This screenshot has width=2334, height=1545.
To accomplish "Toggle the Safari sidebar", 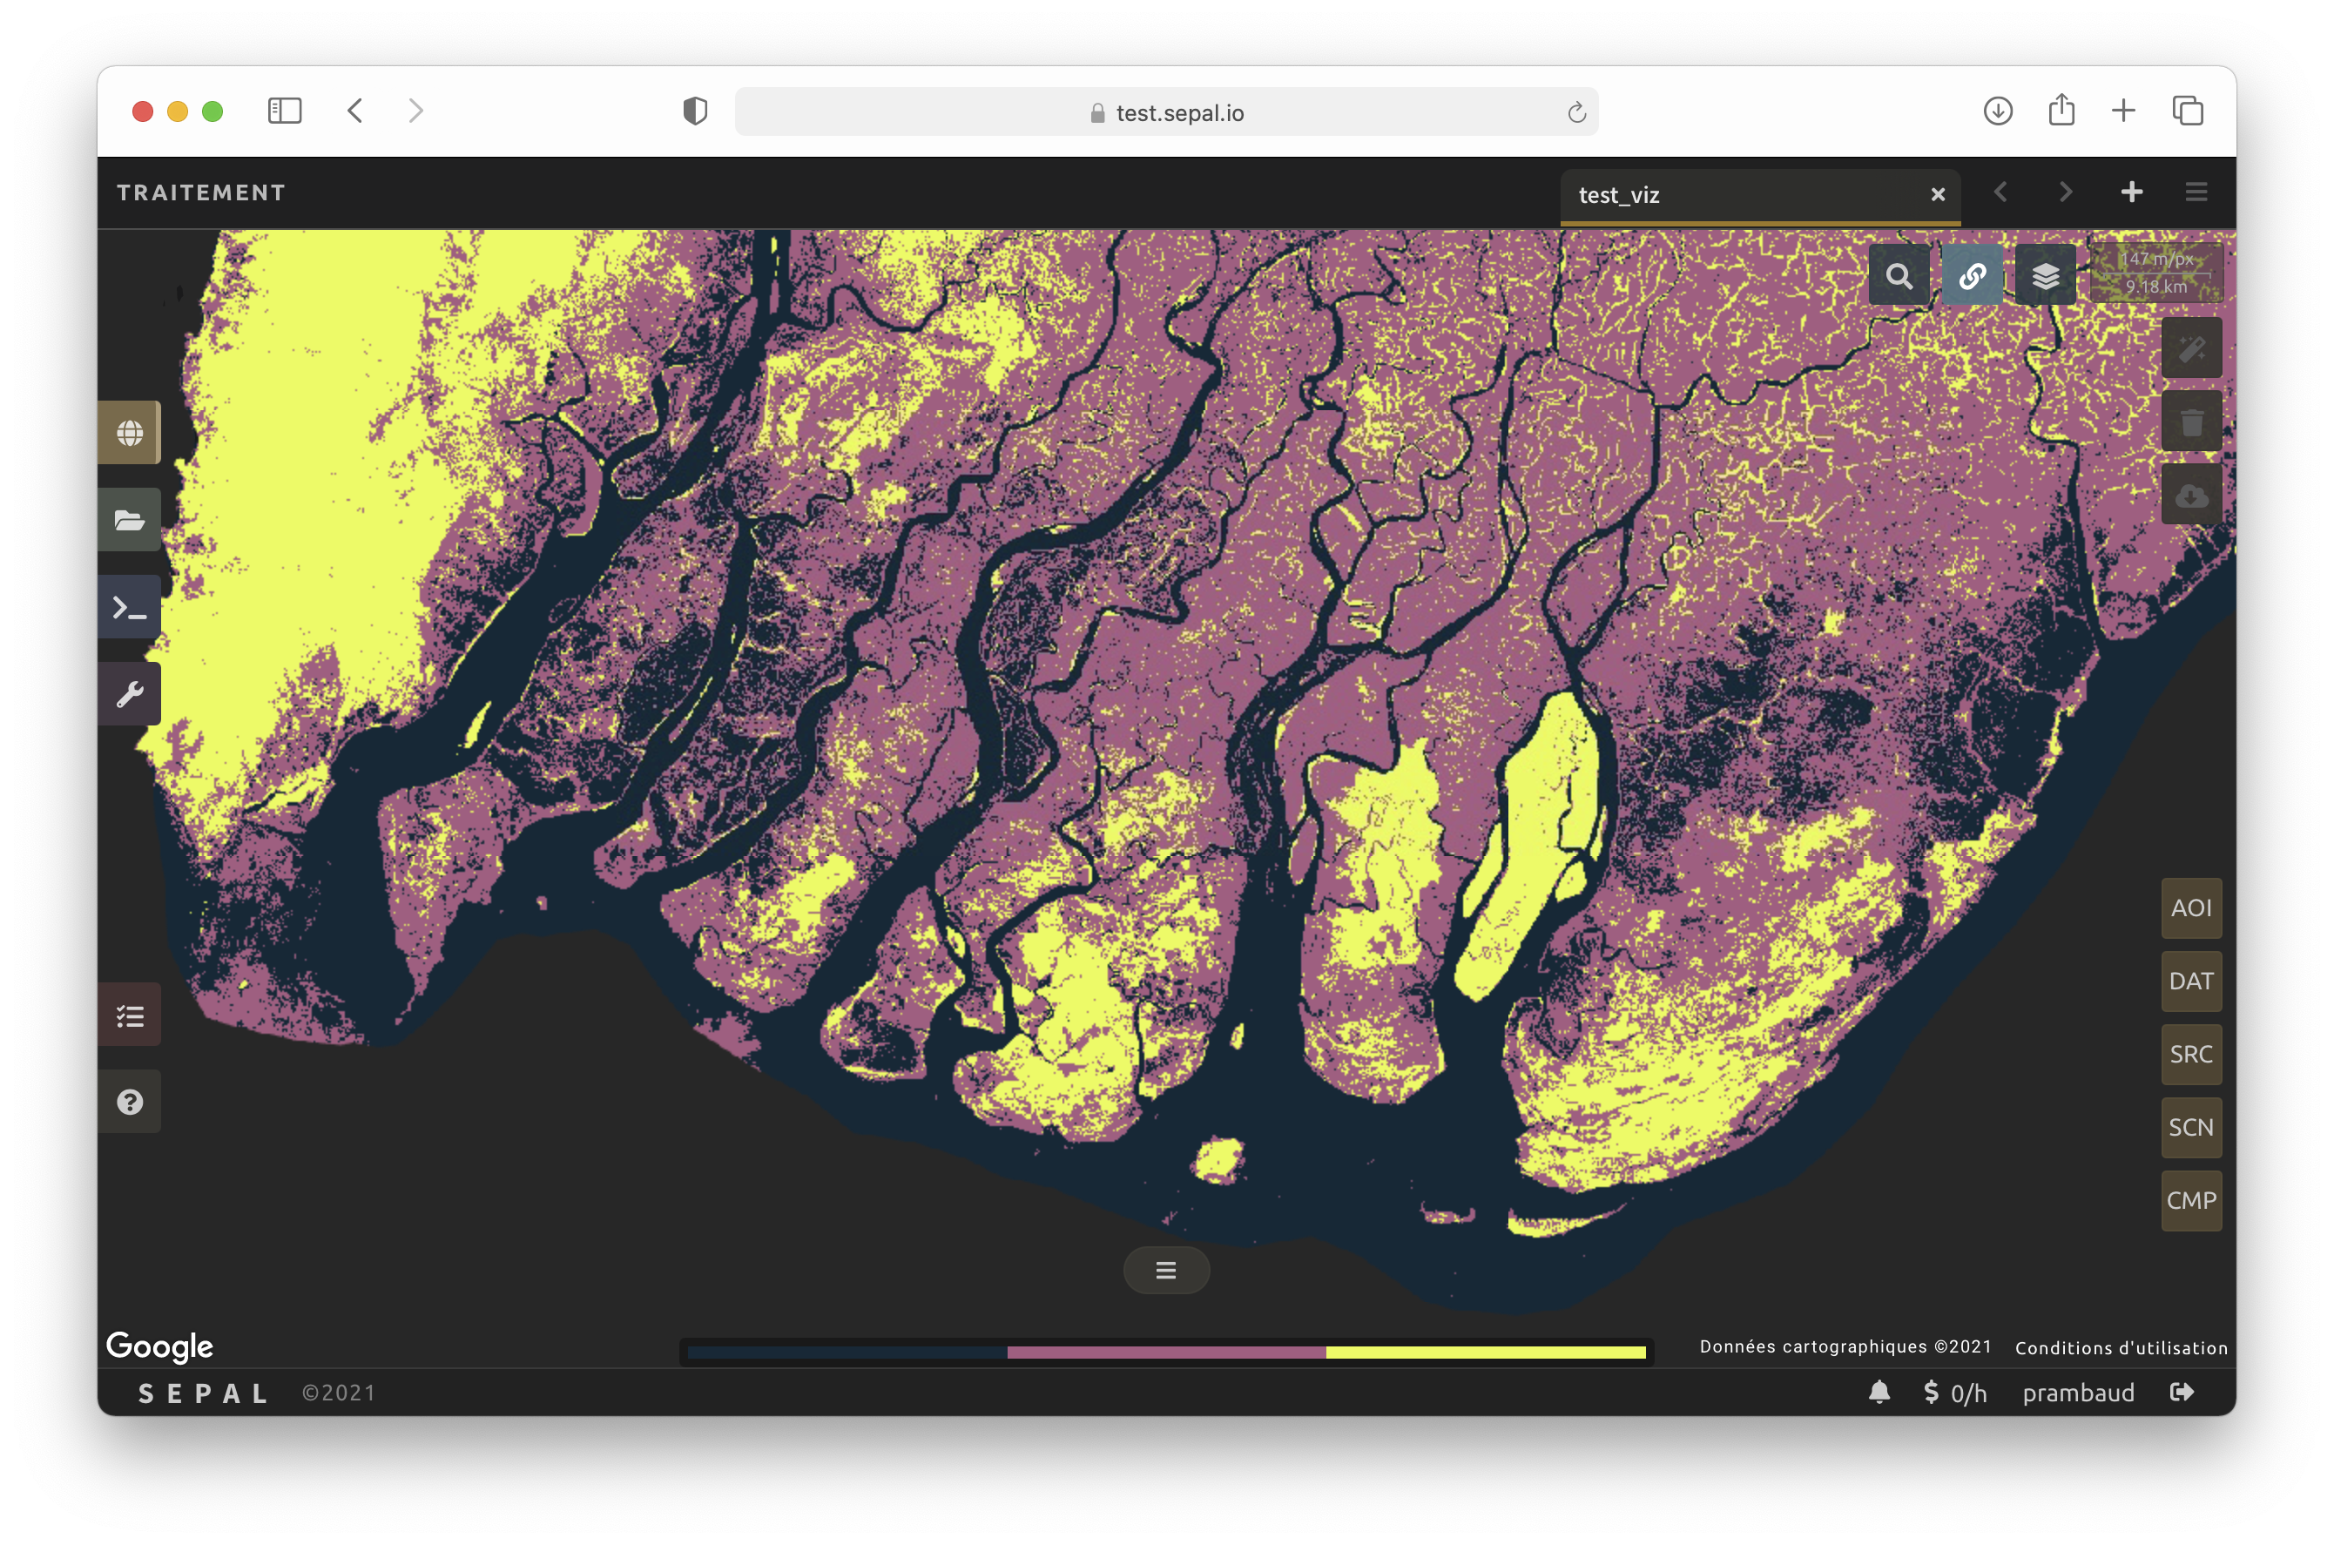I will 285,111.
